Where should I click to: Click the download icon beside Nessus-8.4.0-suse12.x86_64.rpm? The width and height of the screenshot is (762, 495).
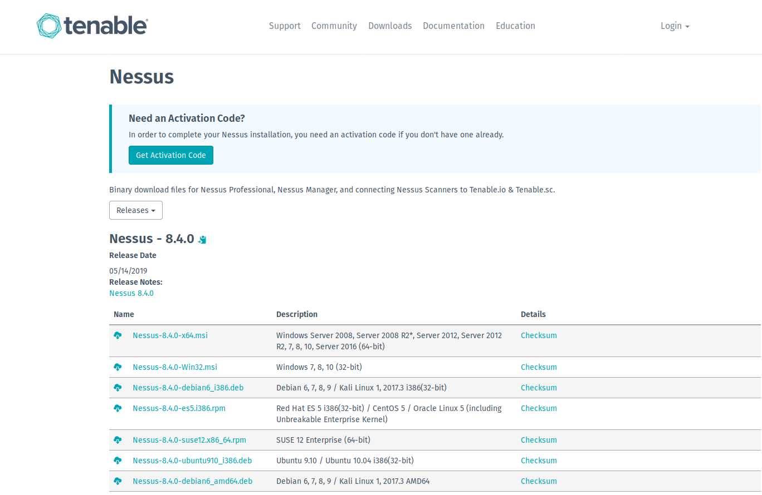(118, 440)
